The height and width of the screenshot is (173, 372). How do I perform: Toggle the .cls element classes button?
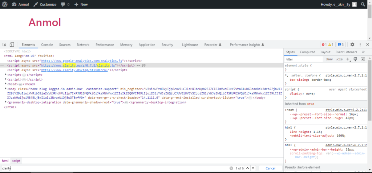(339, 59)
